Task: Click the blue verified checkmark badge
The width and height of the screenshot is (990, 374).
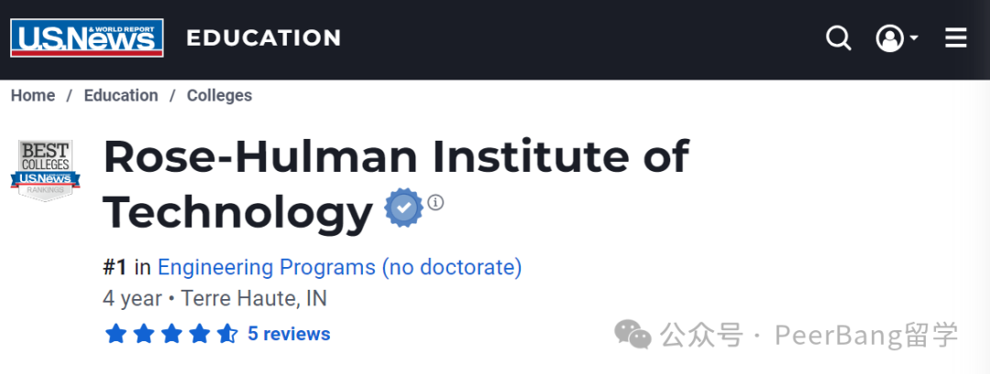Action: (x=404, y=208)
